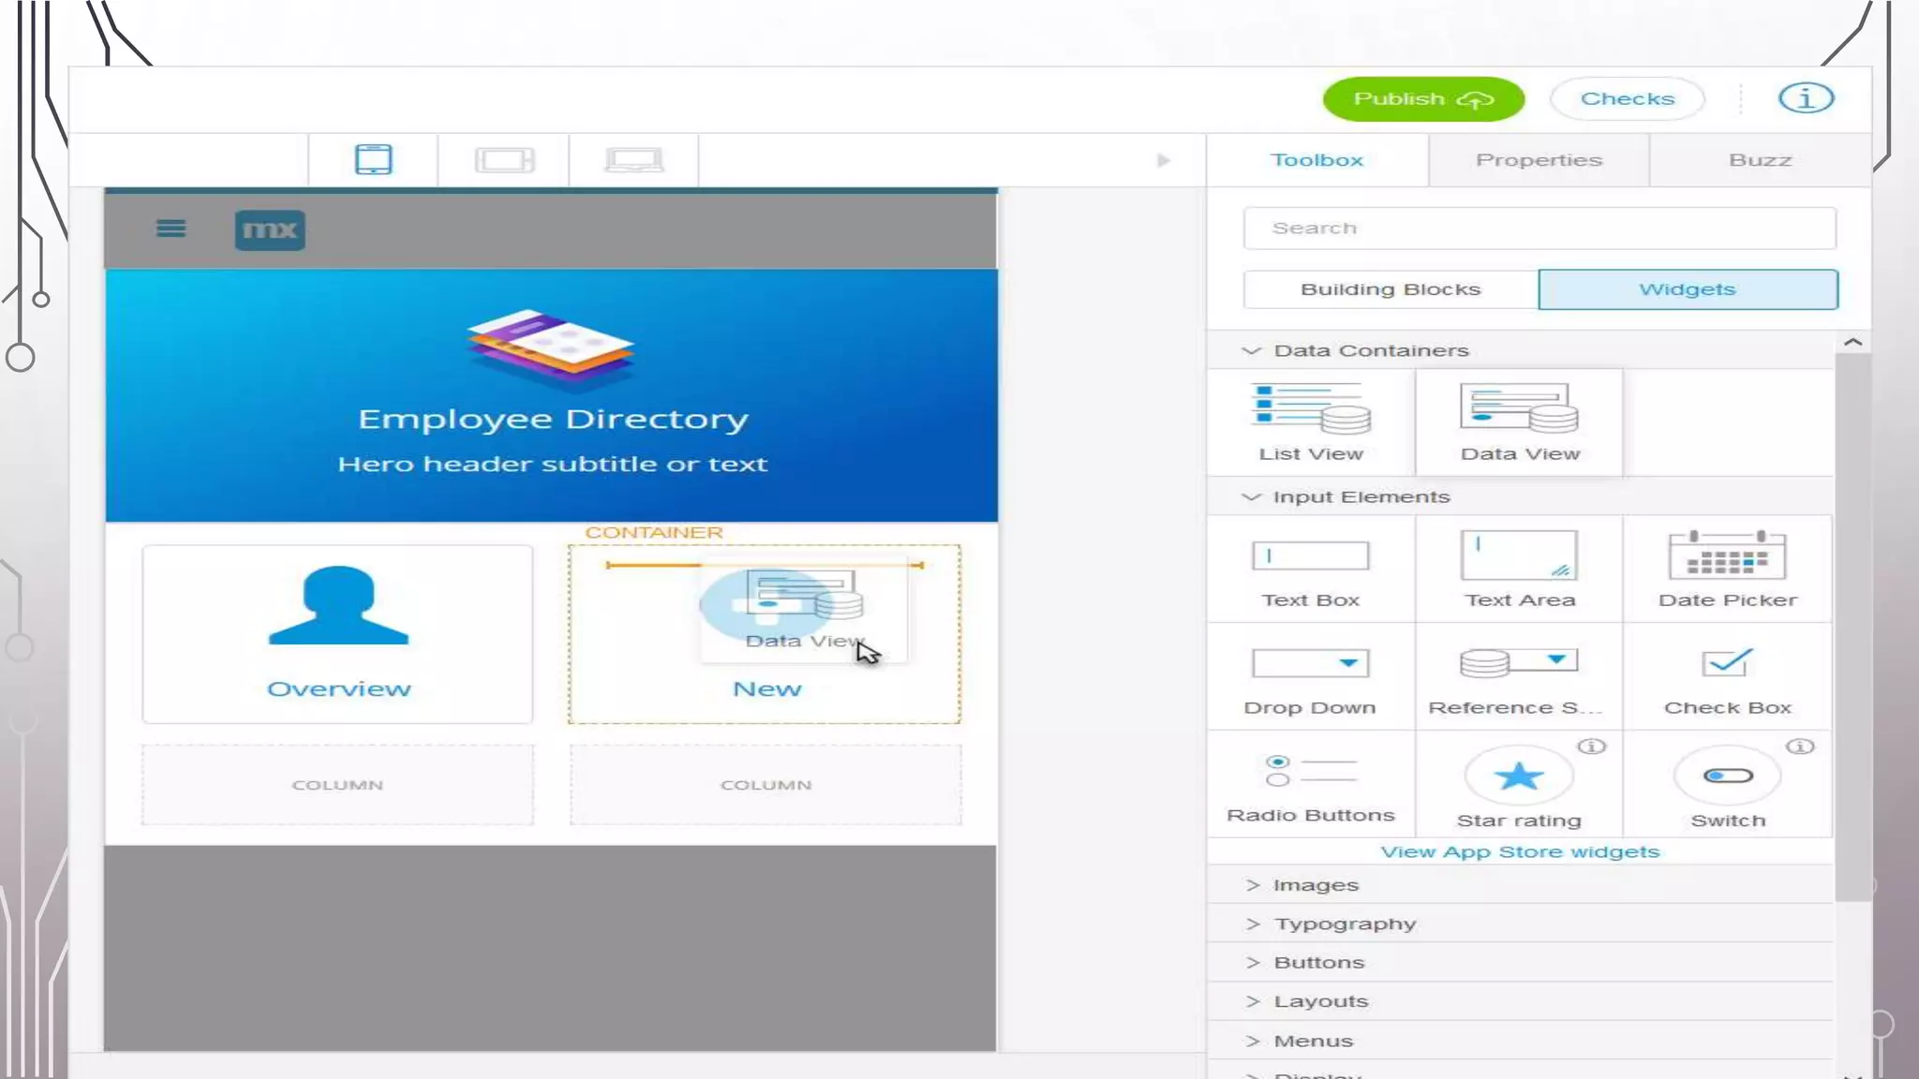The image size is (1919, 1079).
Task: Click the green Publish button
Action: (1422, 98)
